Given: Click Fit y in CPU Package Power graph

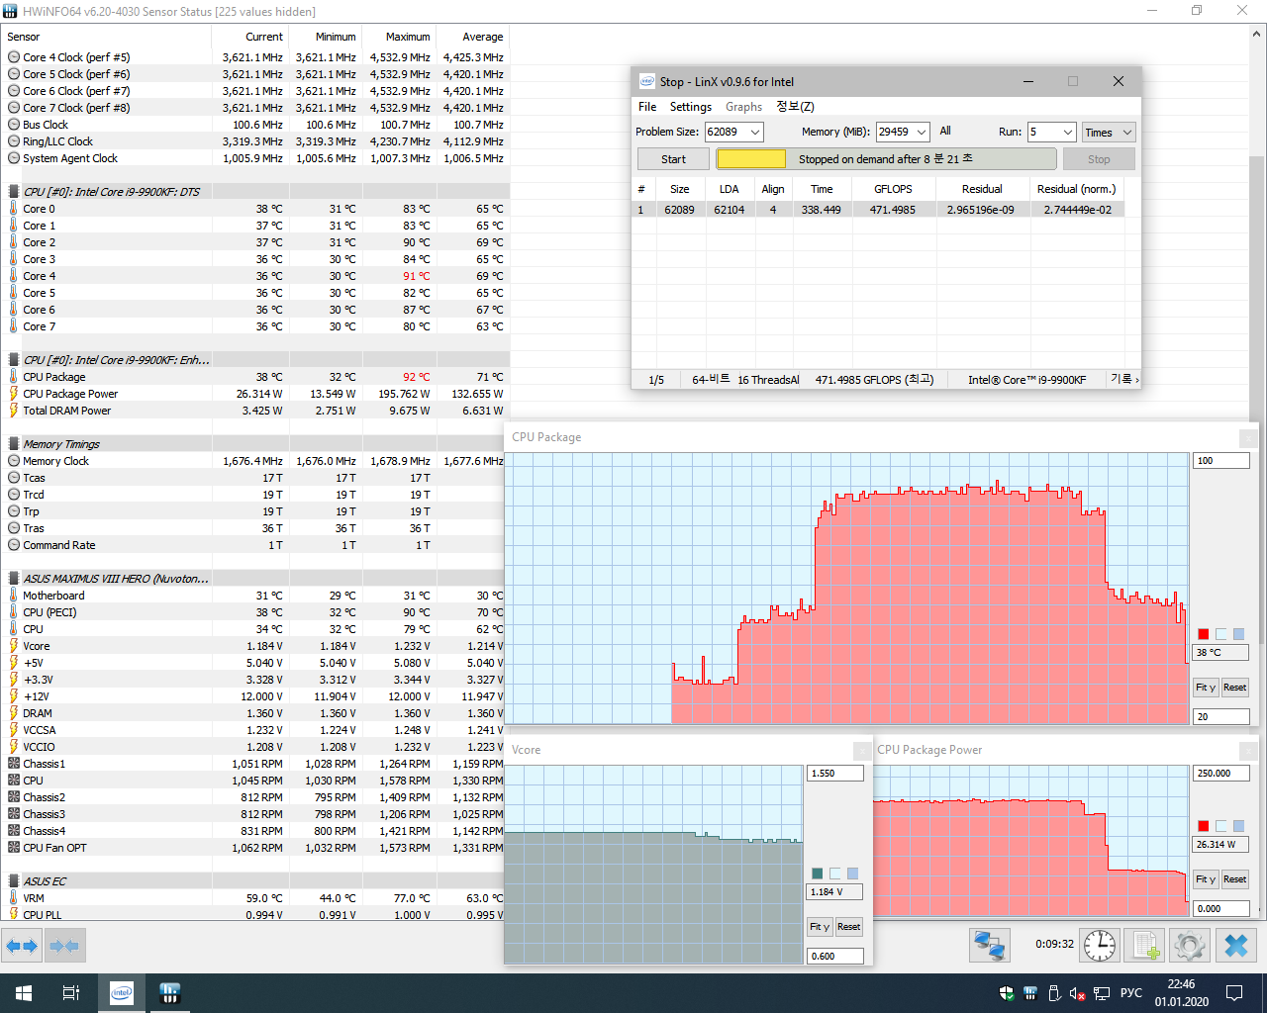Looking at the screenshot, I should point(1206,879).
